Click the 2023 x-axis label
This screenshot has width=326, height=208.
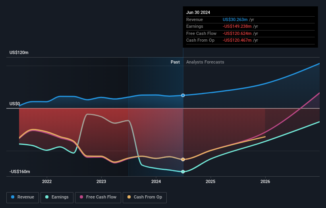(x=101, y=182)
